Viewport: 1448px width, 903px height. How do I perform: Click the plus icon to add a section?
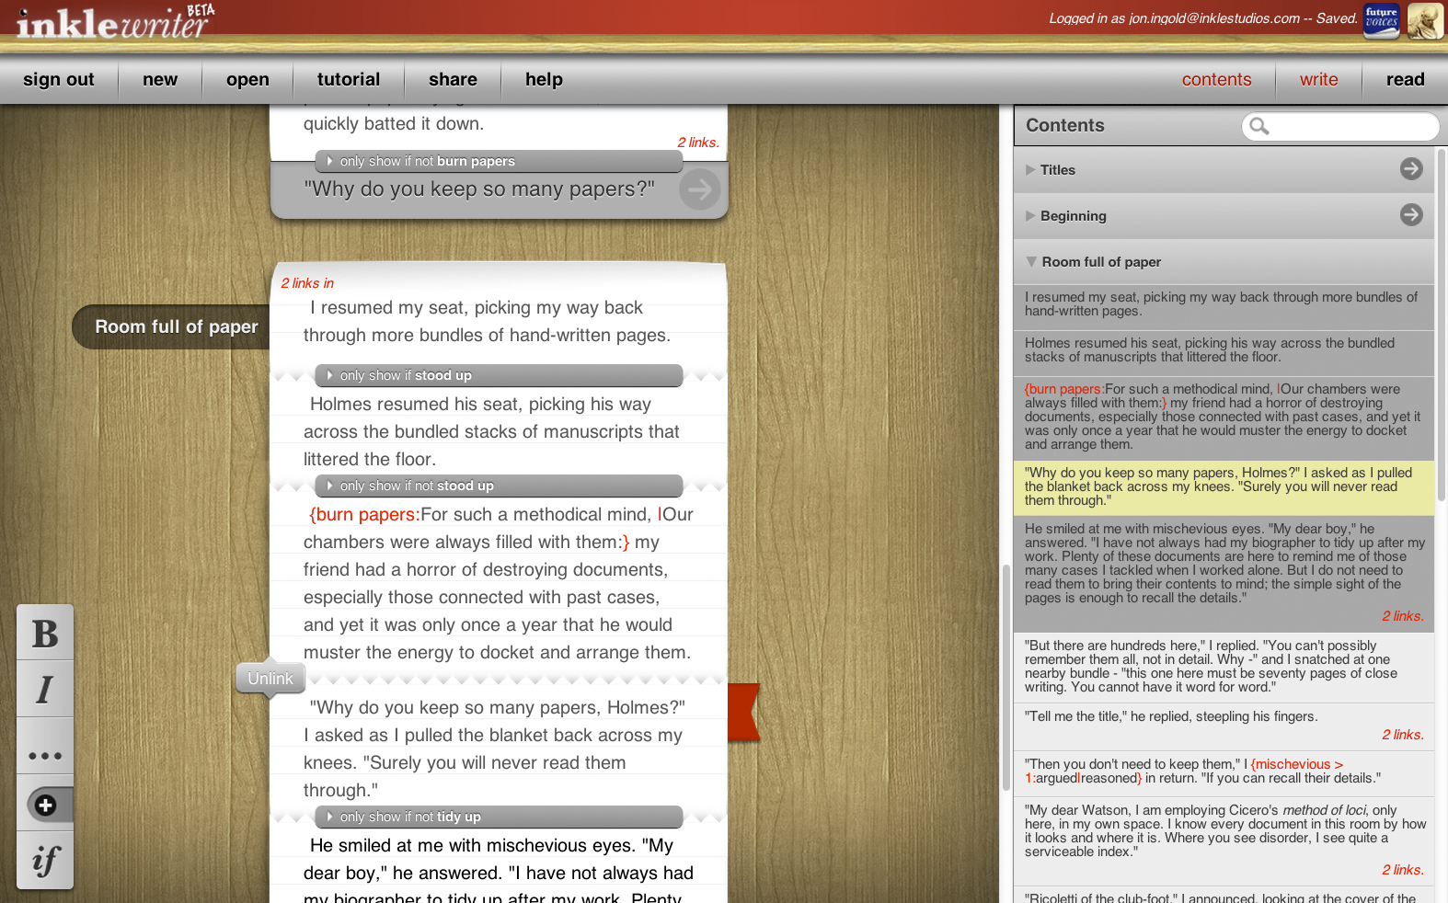pos(45,806)
